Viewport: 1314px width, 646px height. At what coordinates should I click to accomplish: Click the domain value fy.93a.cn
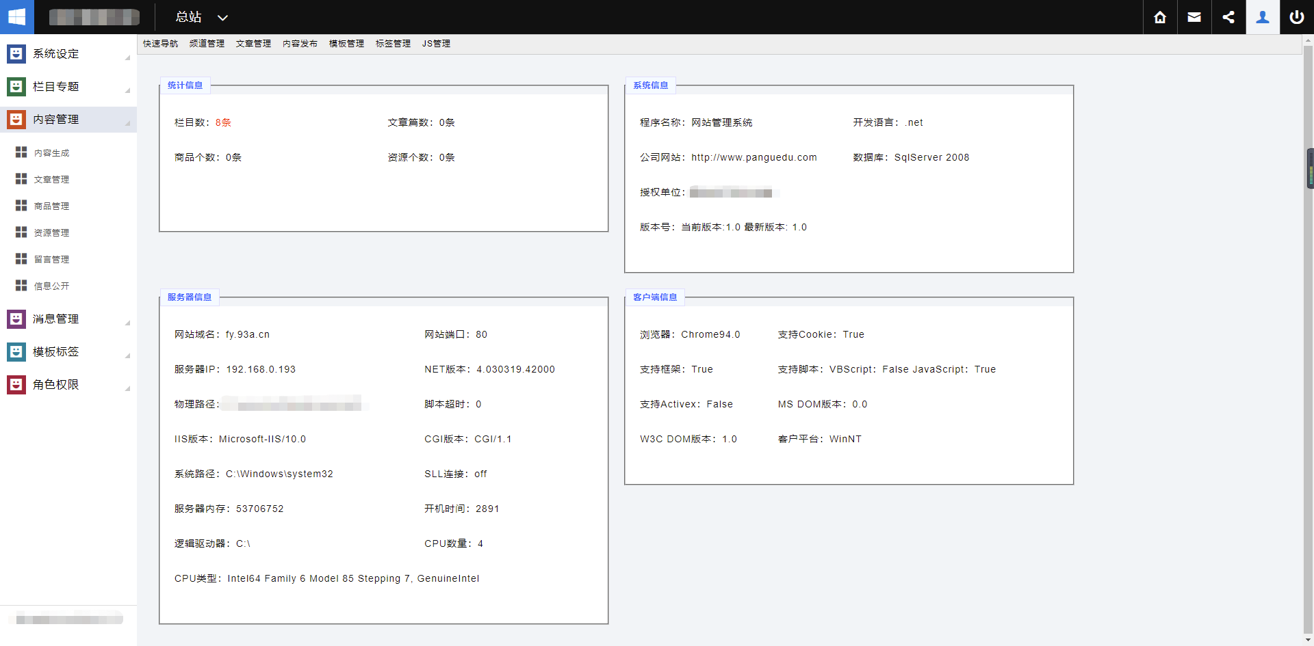tap(248, 334)
